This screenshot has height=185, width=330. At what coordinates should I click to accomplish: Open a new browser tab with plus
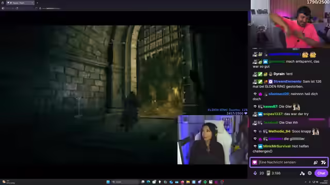pyautogui.click(x=37, y=3)
